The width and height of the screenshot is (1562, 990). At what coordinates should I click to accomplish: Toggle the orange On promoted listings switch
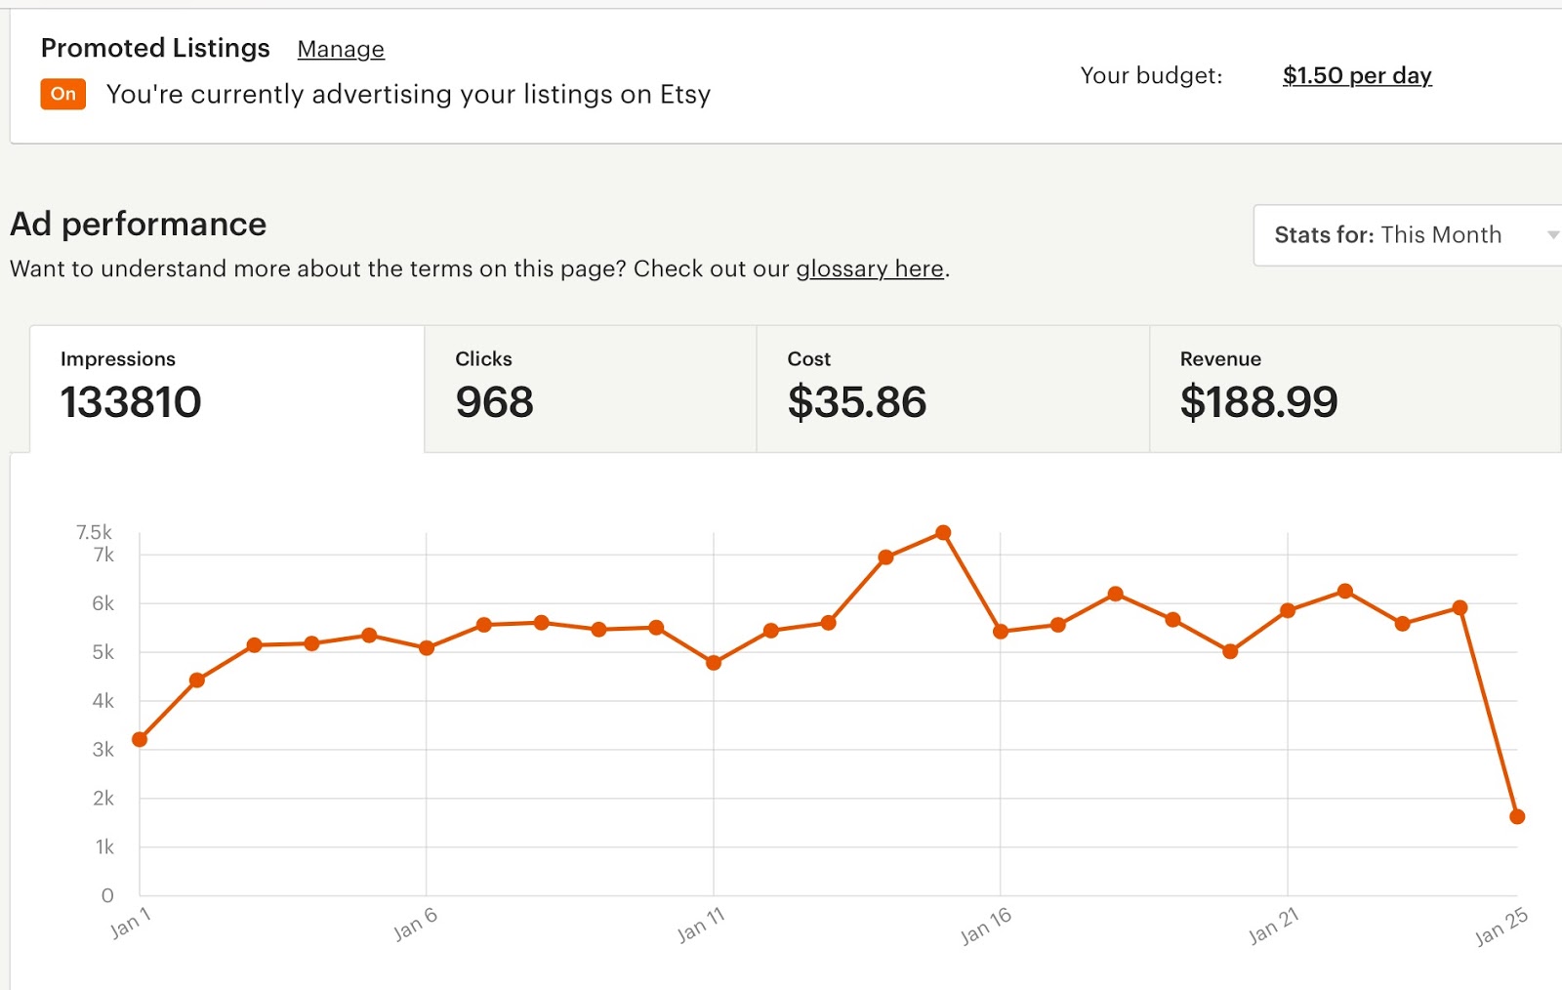(x=63, y=94)
